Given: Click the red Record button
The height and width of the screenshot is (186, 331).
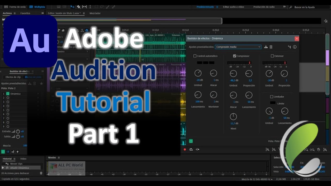Looking at the screenshot, I should point(185,149).
